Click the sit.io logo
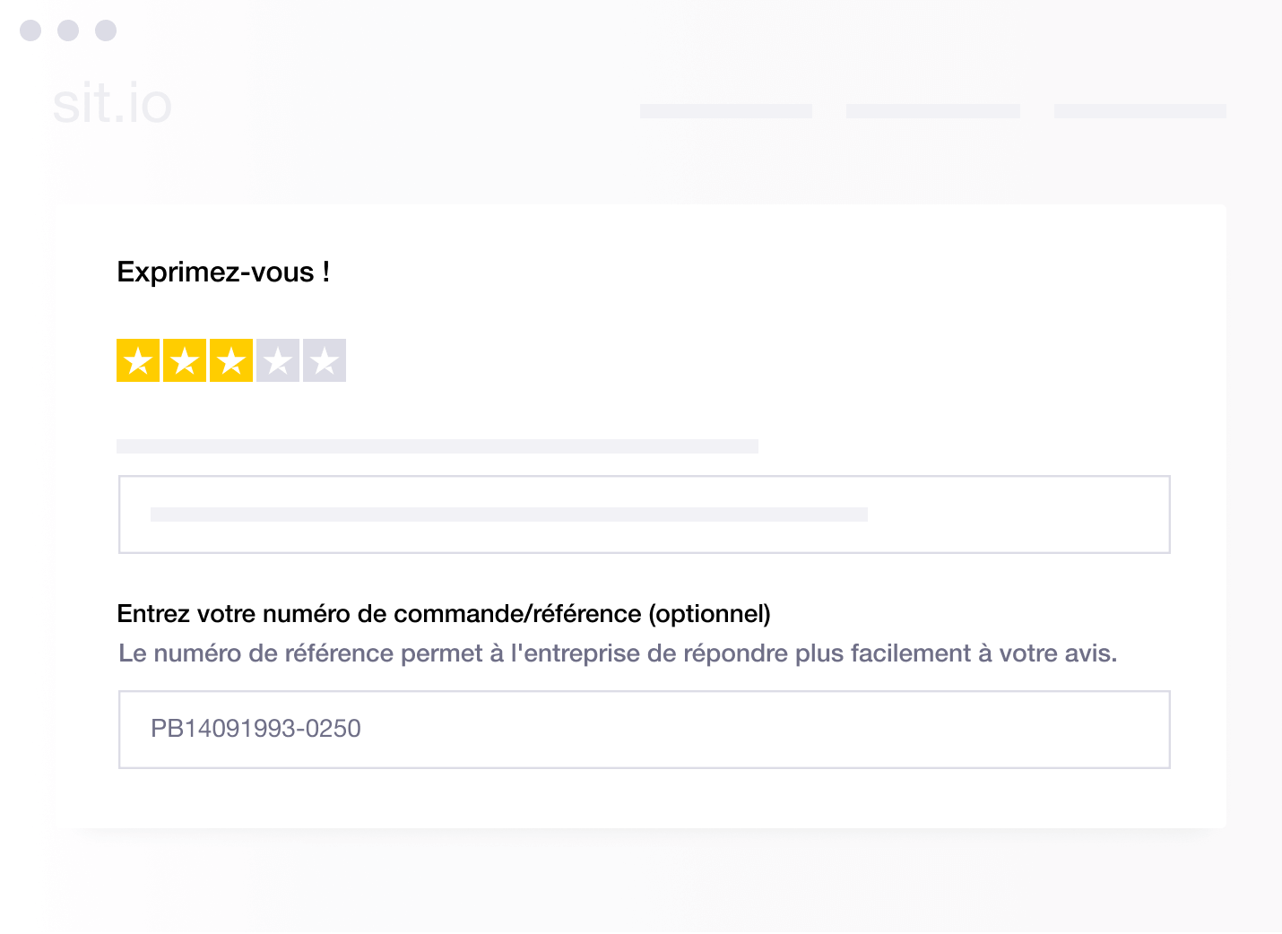 (x=112, y=104)
